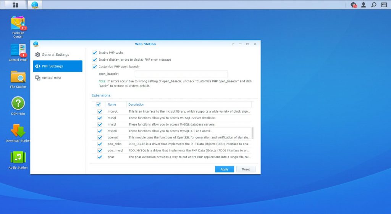391x214 pixels.
Task: Click the Reset button
Action: coord(246,169)
